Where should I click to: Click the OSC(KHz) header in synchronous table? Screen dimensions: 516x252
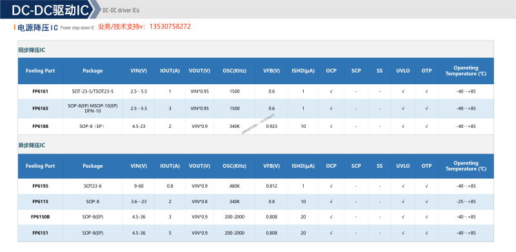234,71
